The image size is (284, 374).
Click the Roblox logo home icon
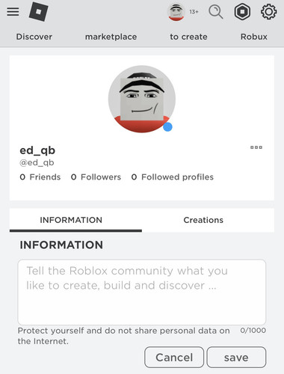coord(39,11)
